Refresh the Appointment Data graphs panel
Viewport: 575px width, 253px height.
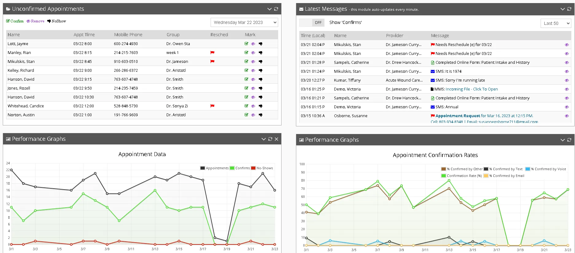click(x=270, y=139)
